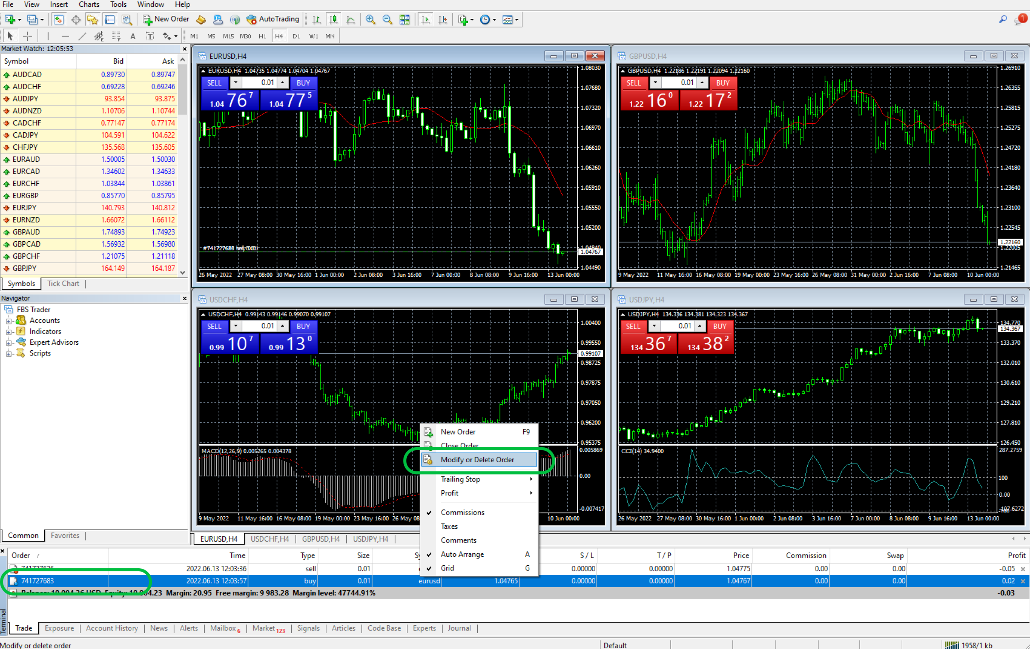Image resolution: width=1030 pixels, height=649 pixels.
Task: Toggle AutoTrading on the toolbar
Action: [x=273, y=19]
